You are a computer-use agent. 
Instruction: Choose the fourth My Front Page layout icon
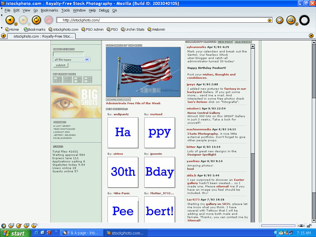tap(88, 80)
